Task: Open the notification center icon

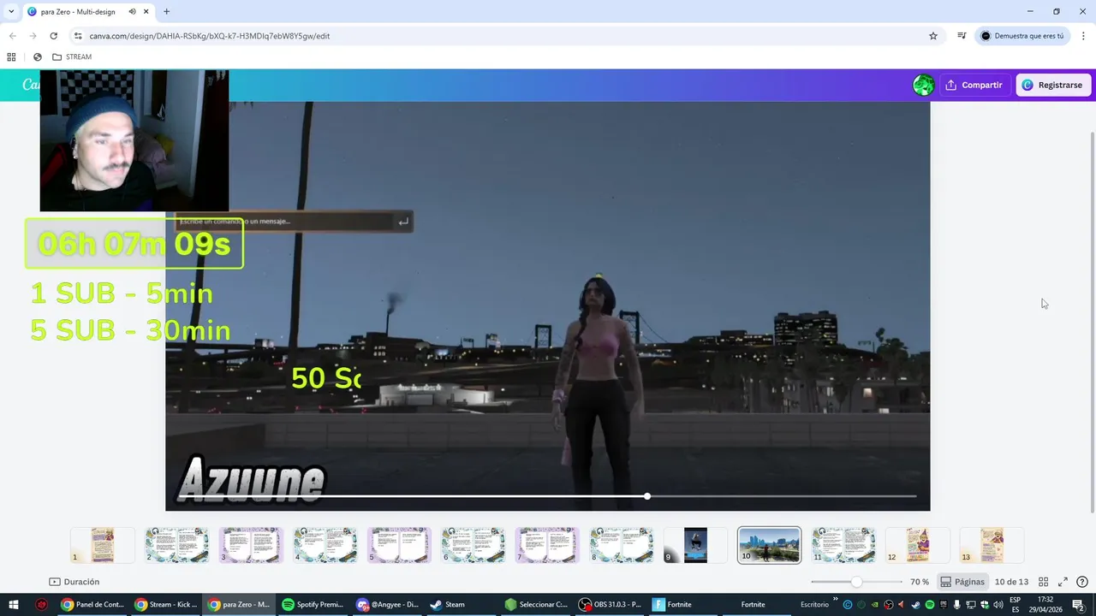Action: pyautogui.click(x=1078, y=605)
